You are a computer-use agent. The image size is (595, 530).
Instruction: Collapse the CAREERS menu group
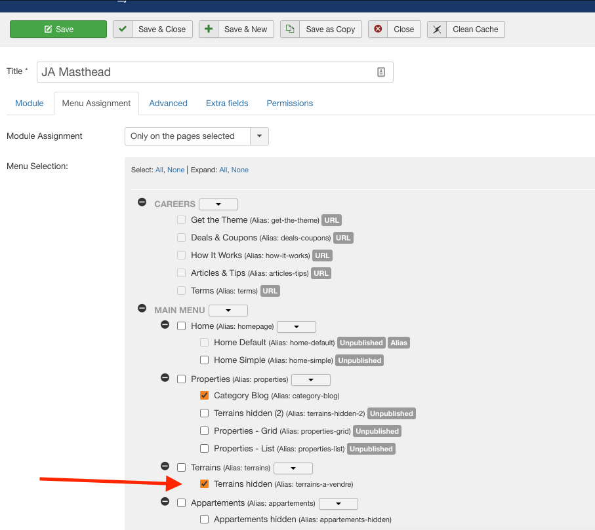pyautogui.click(x=142, y=202)
